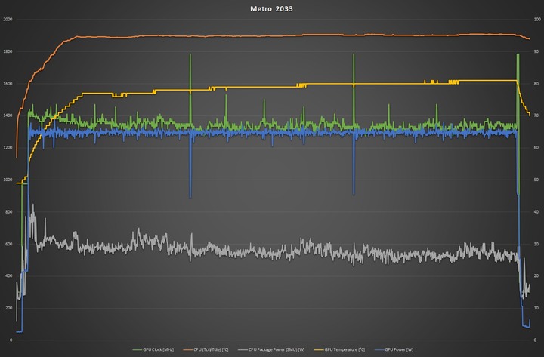Click the left axis value '1400'
544x357 pixels.
(x=8, y=115)
